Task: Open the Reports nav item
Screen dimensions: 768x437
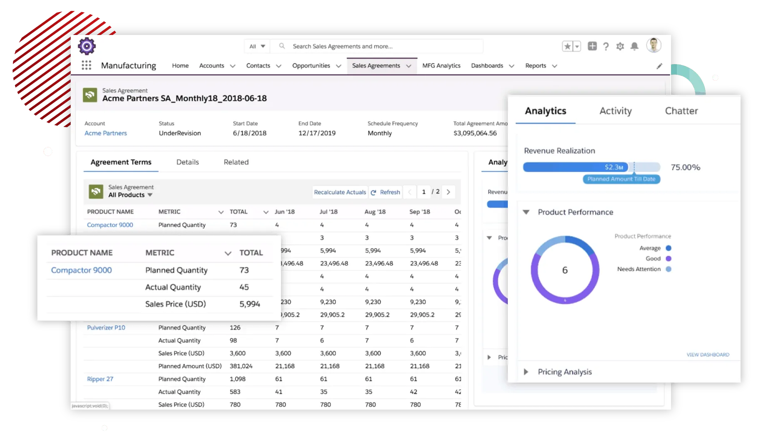Action: [x=535, y=66]
